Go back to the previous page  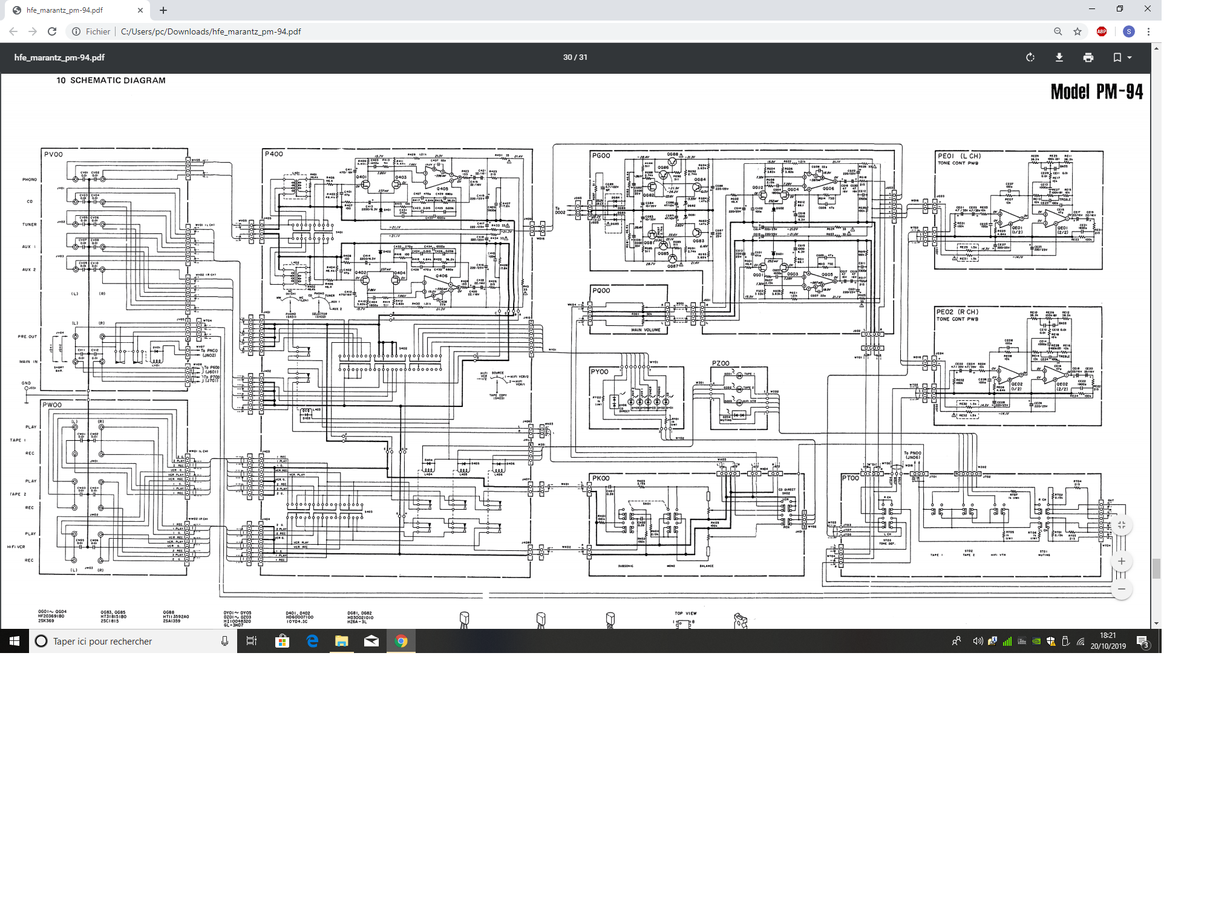(x=13, y=31)
